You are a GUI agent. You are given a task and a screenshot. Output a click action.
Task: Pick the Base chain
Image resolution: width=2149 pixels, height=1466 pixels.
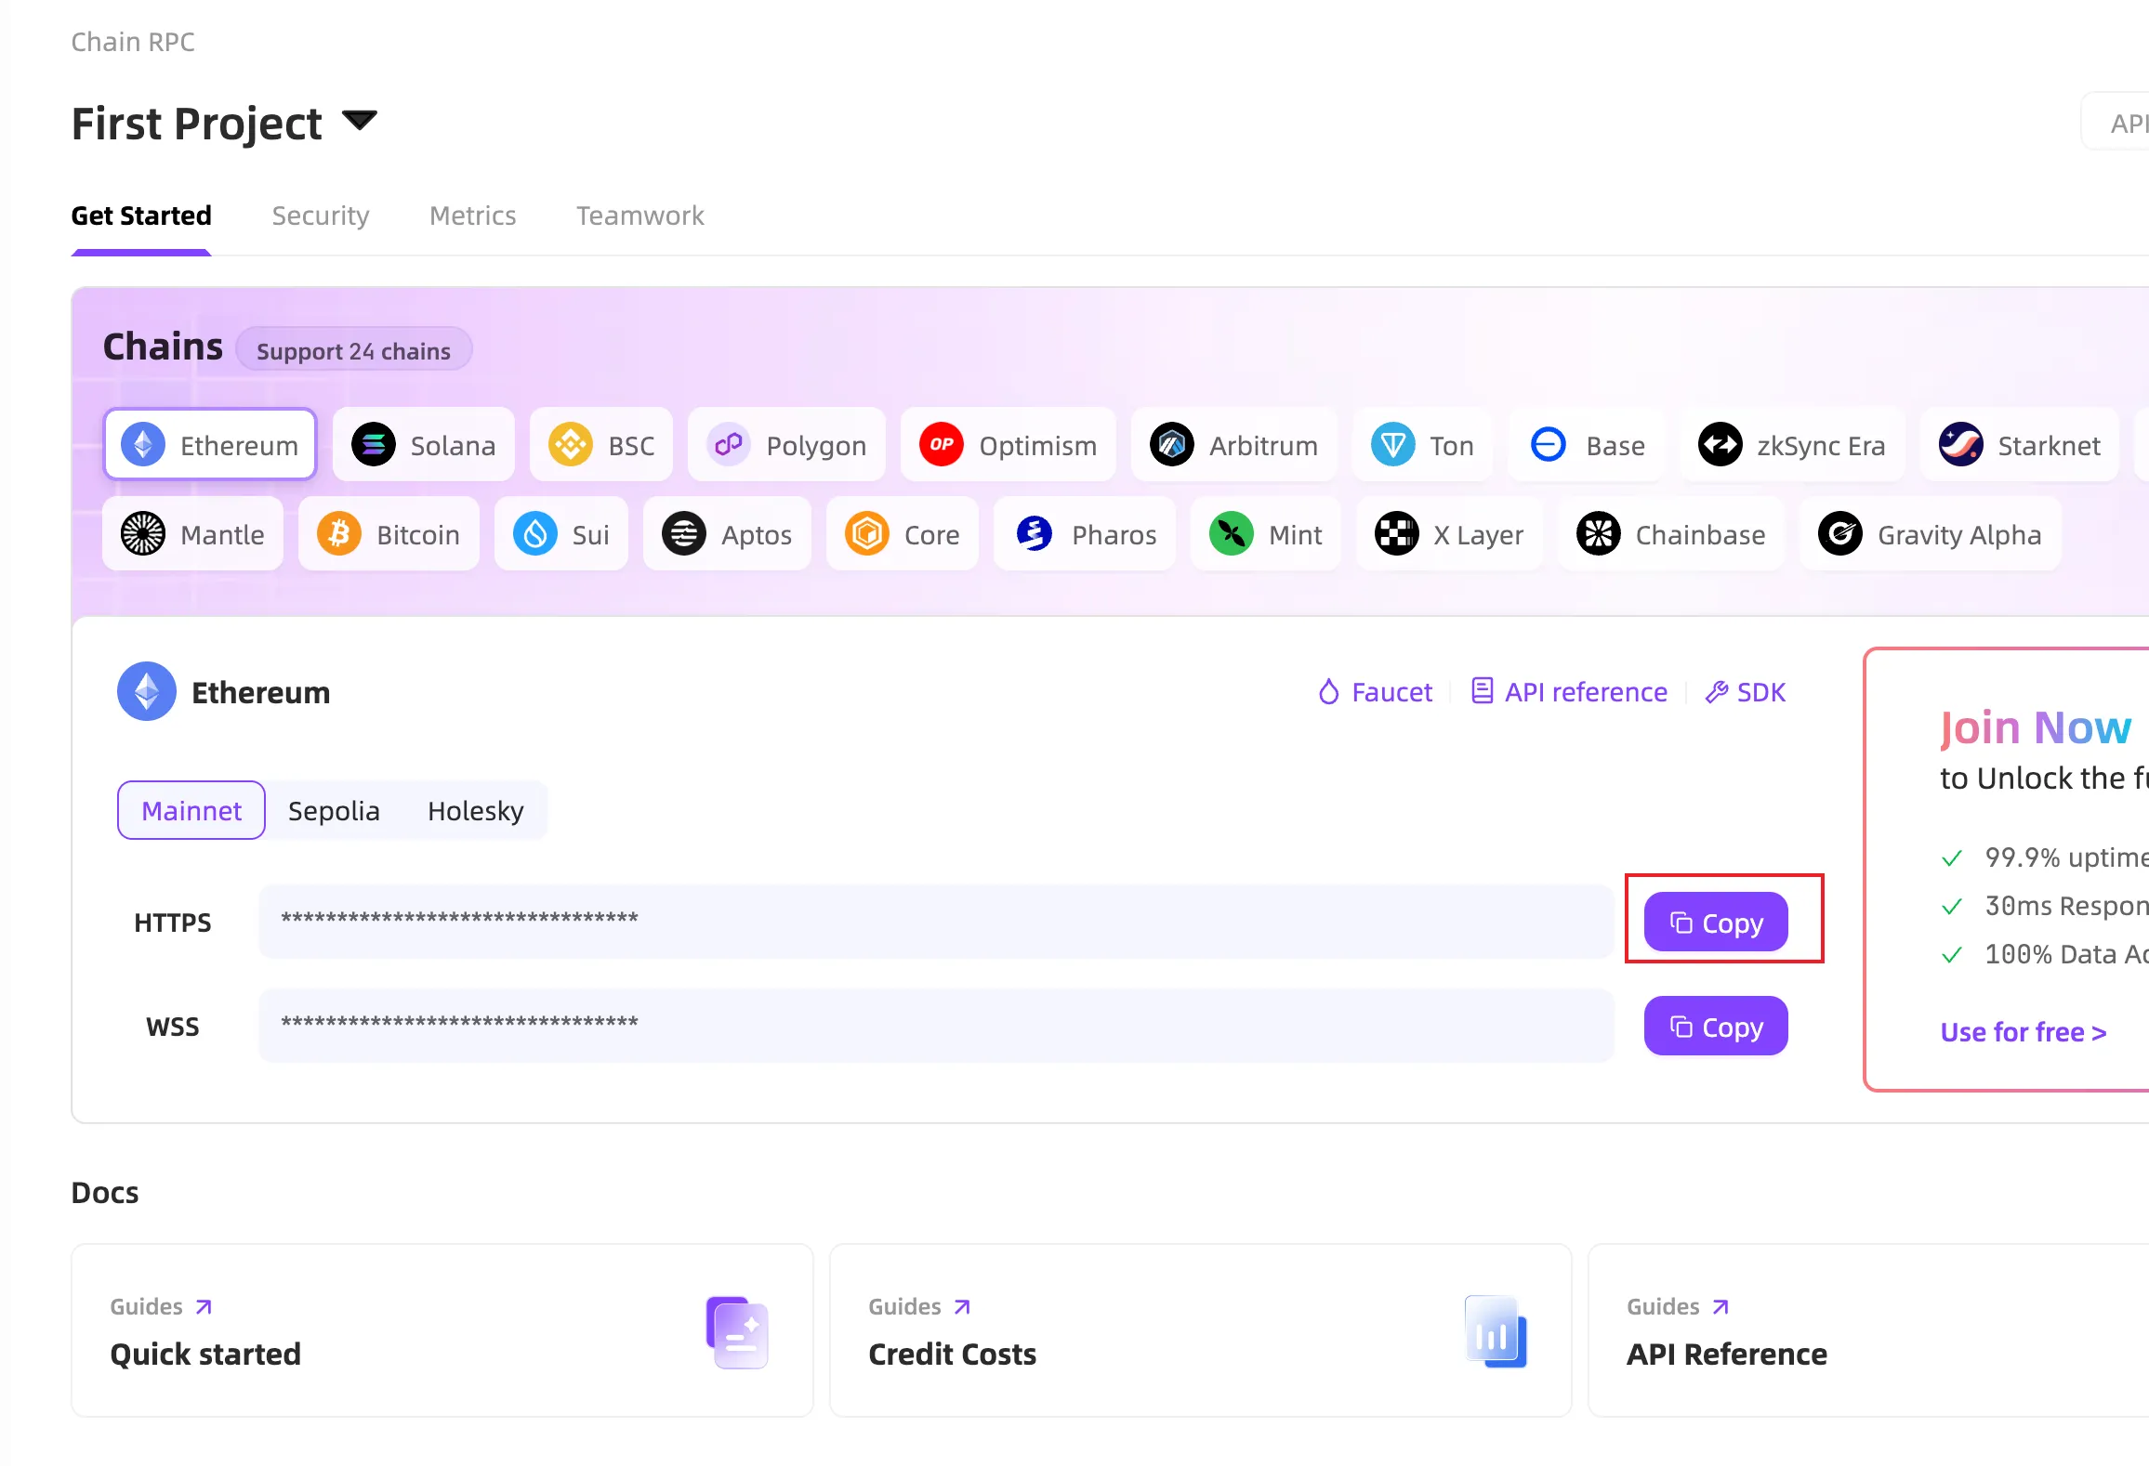(1587, 445)
